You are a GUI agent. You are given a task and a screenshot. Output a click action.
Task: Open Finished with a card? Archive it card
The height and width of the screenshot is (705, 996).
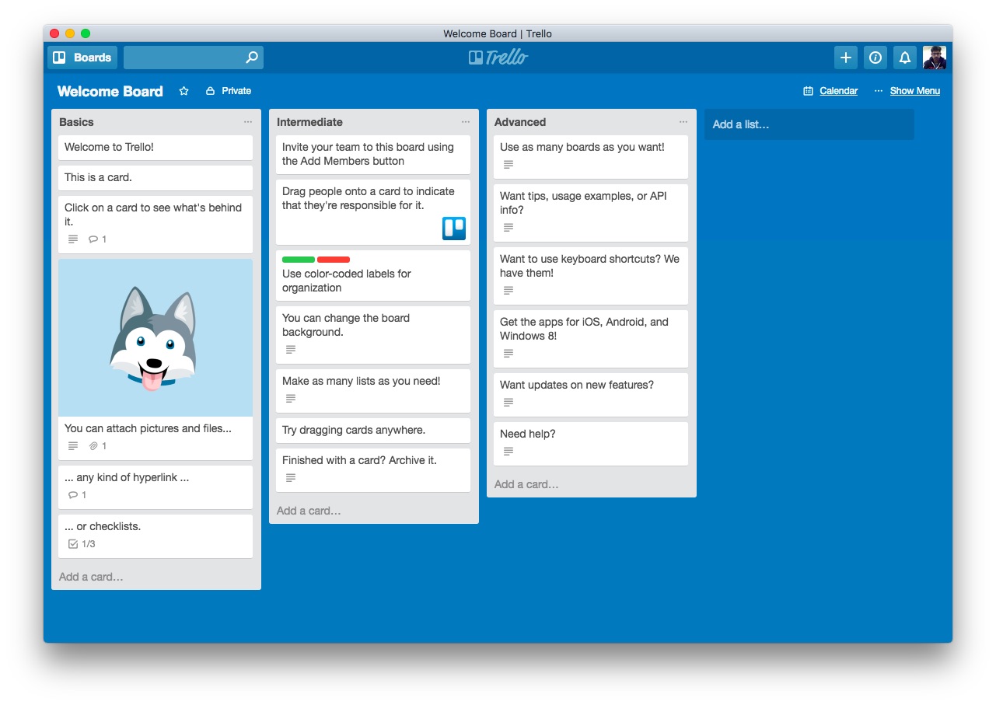tap(373, 470)
